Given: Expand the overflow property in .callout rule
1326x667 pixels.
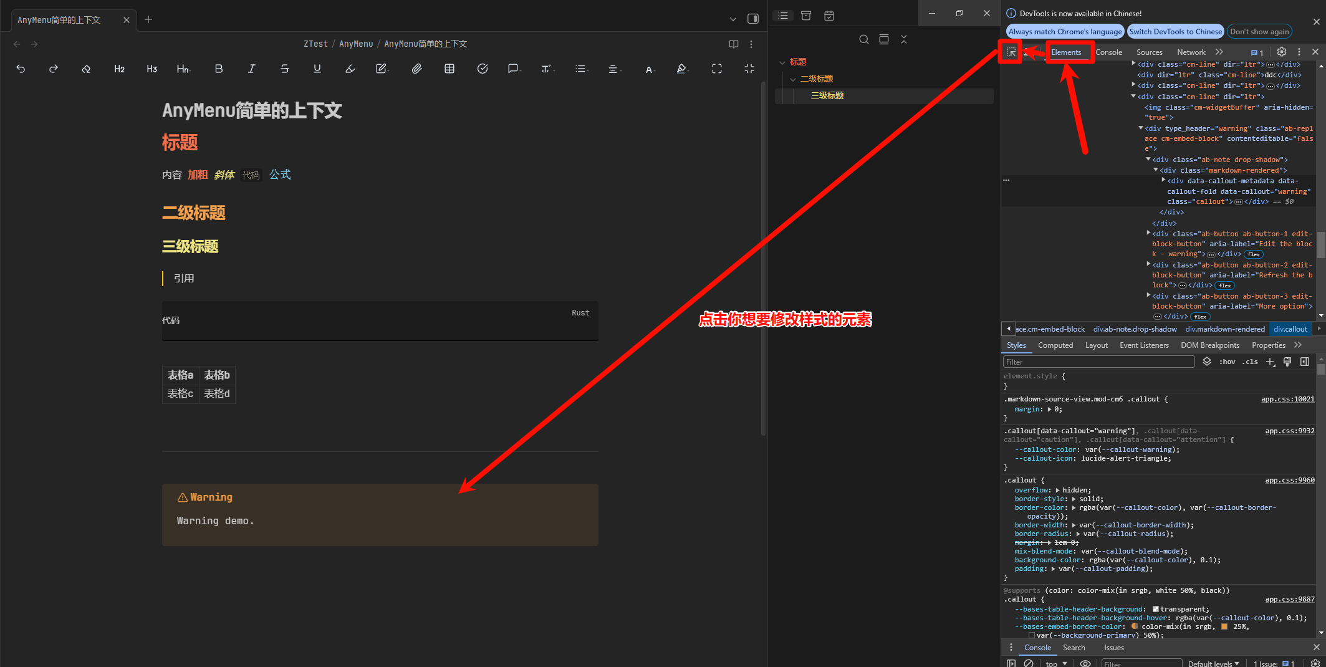Looking at the screenshot, I should (x=1058, y=490).
